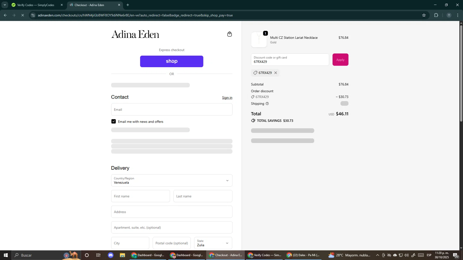The image size is (463, 260).
Task: Open the Country/Region Venezuela dropdown
Action: coord(172,181)
